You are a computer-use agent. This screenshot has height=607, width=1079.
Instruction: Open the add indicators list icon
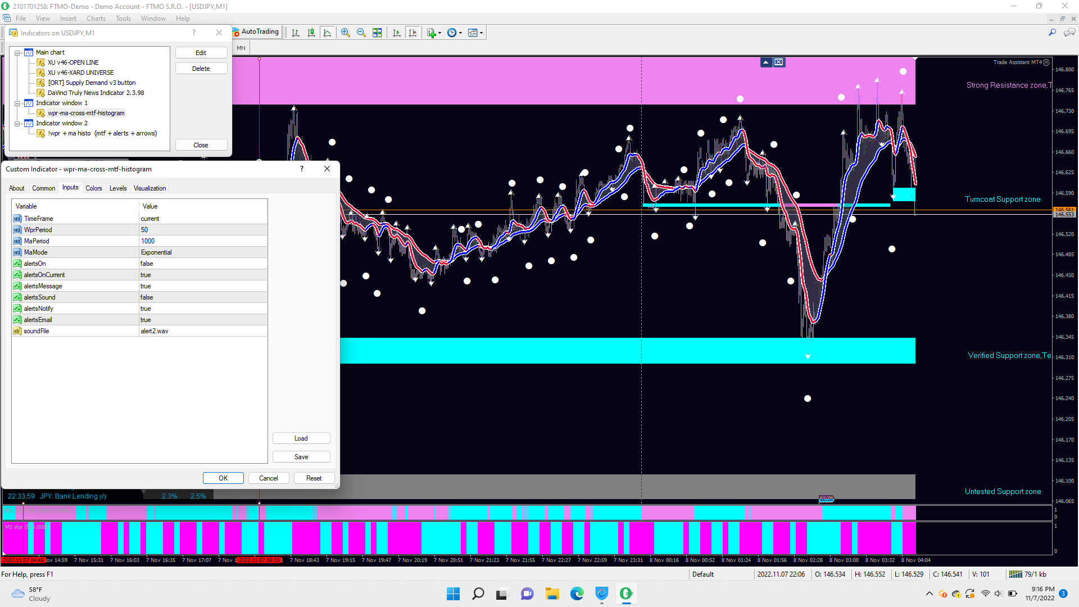(432, 33)
